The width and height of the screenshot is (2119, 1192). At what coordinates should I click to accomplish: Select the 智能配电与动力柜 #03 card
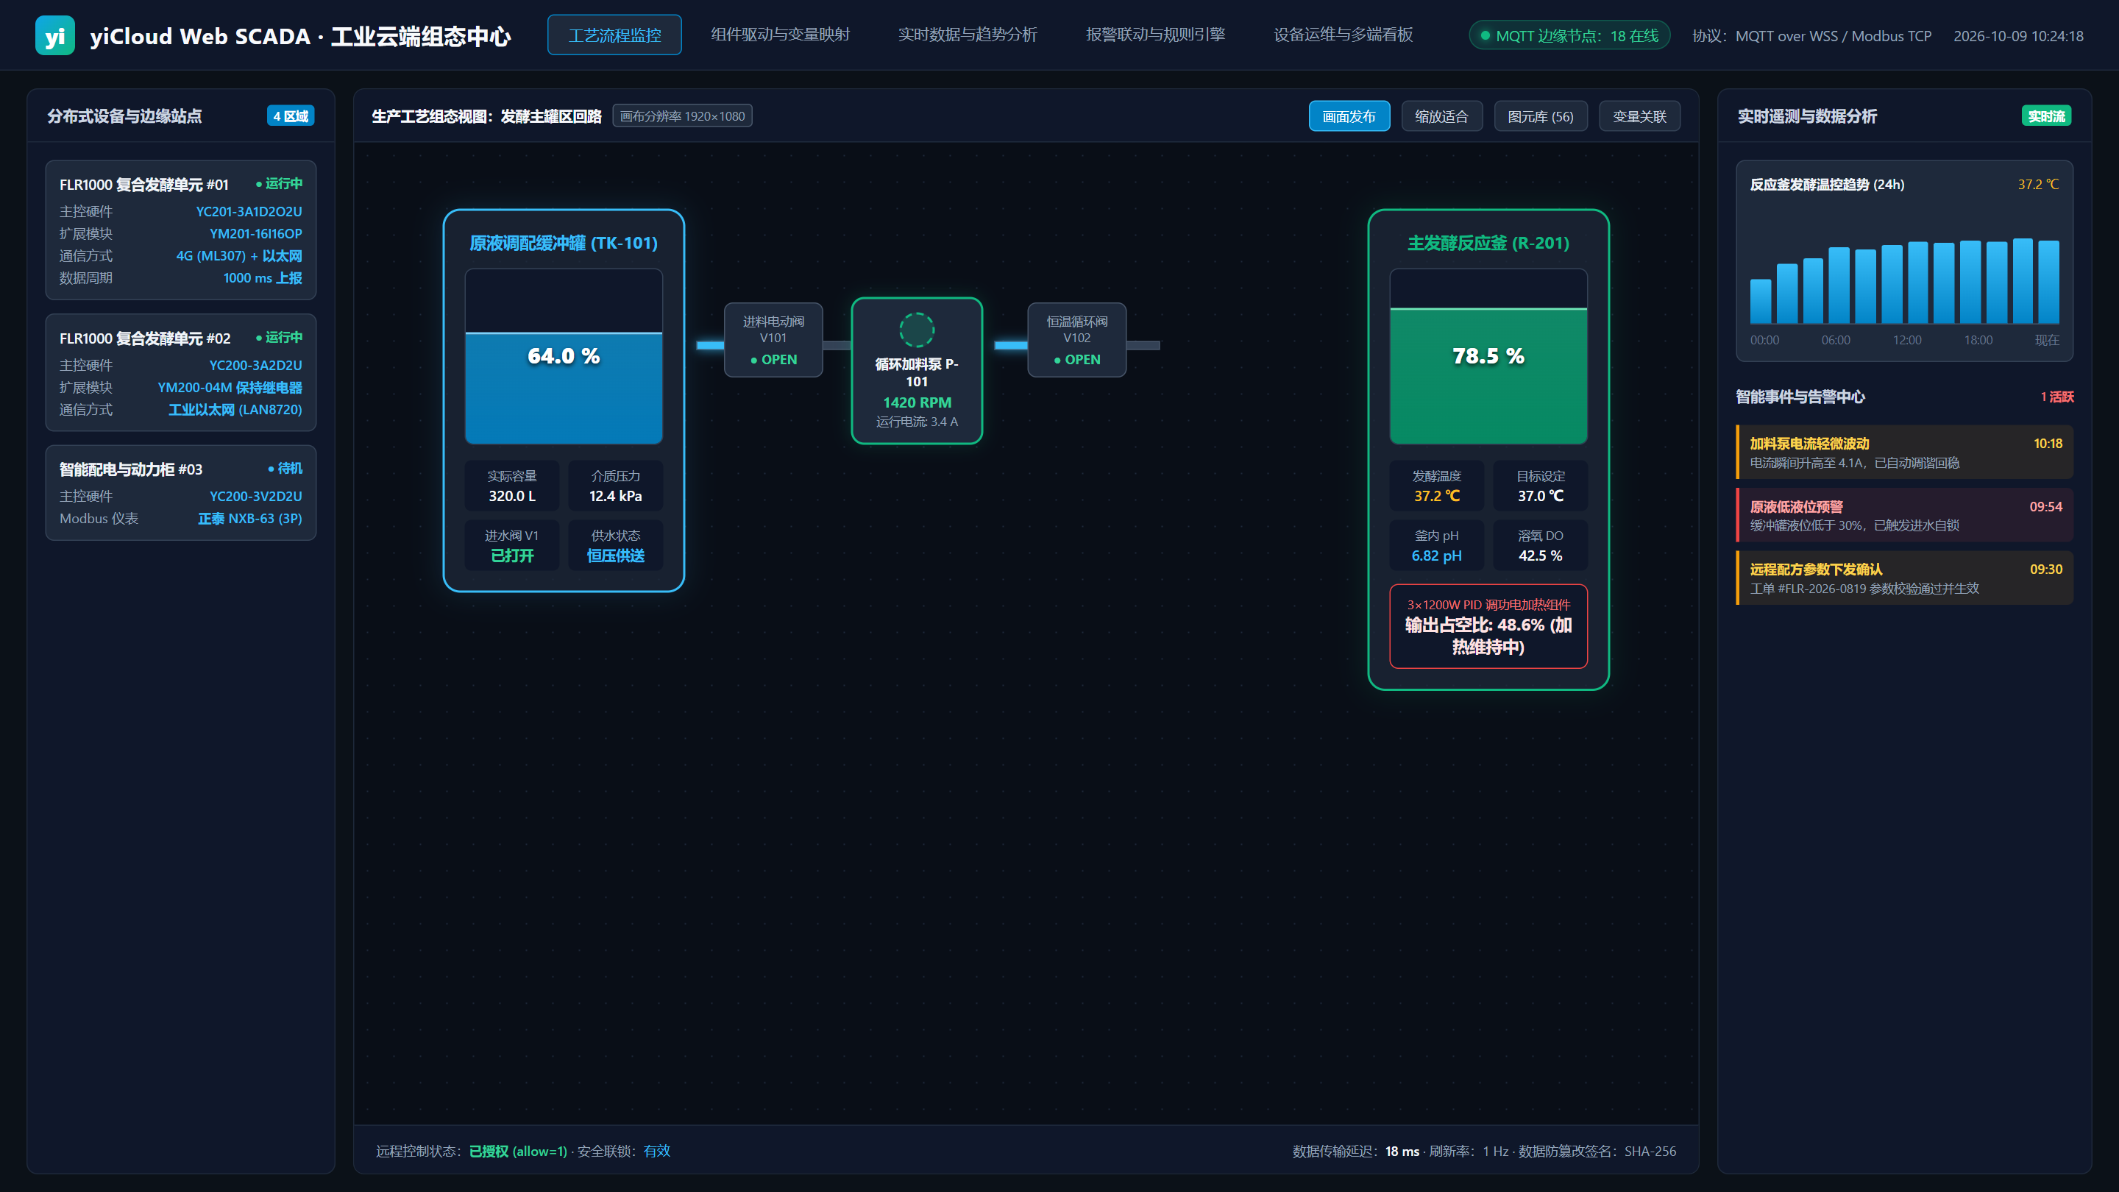click(x=181, y=493)
